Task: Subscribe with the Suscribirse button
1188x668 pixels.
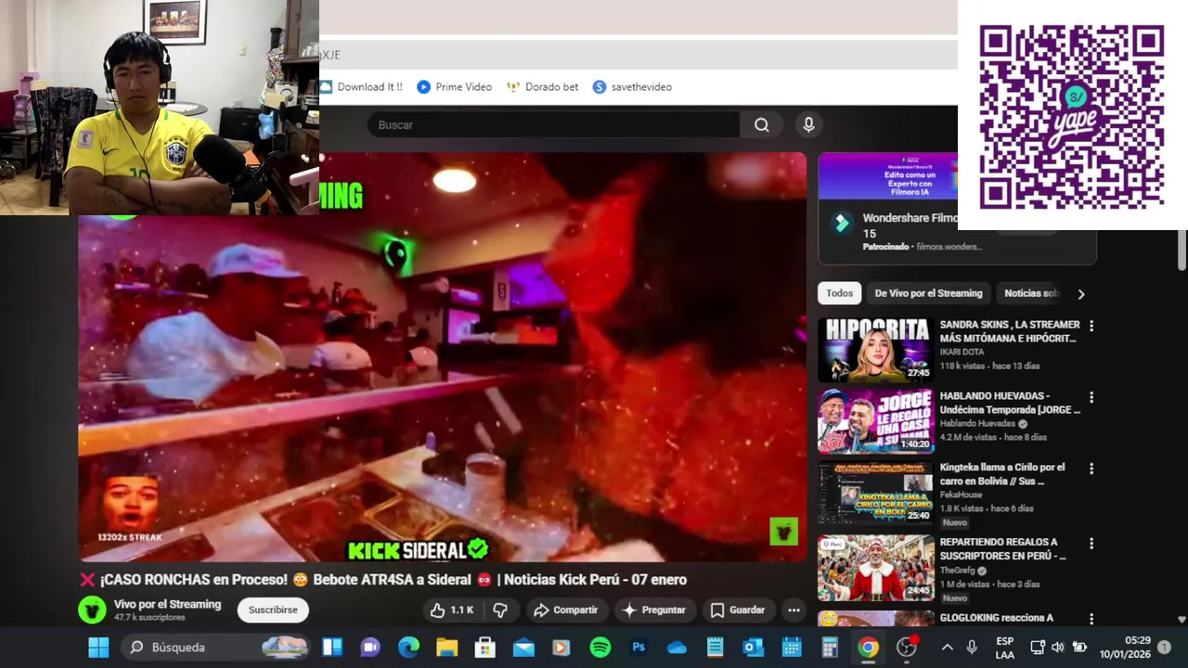Action: 273,610
